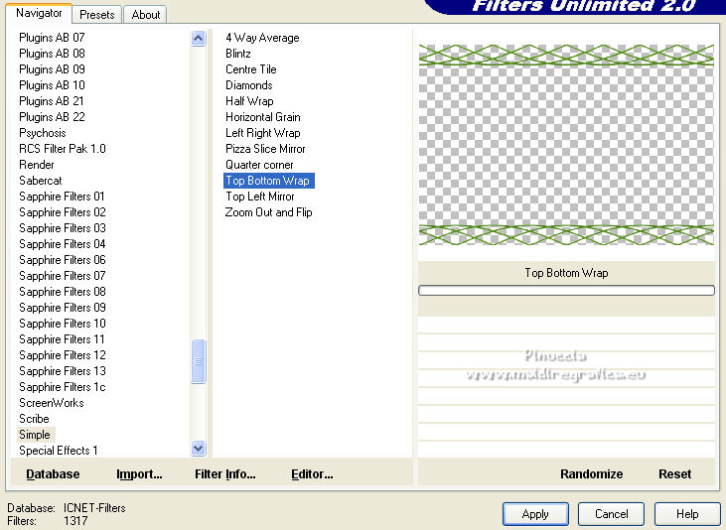Click the category list scrollbar thumb
The image size is (726, 530).
click(199, 361)
